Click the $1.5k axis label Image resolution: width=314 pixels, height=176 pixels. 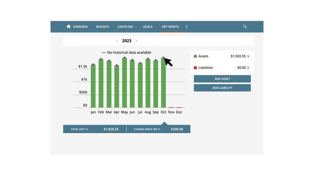coord(83,66)
